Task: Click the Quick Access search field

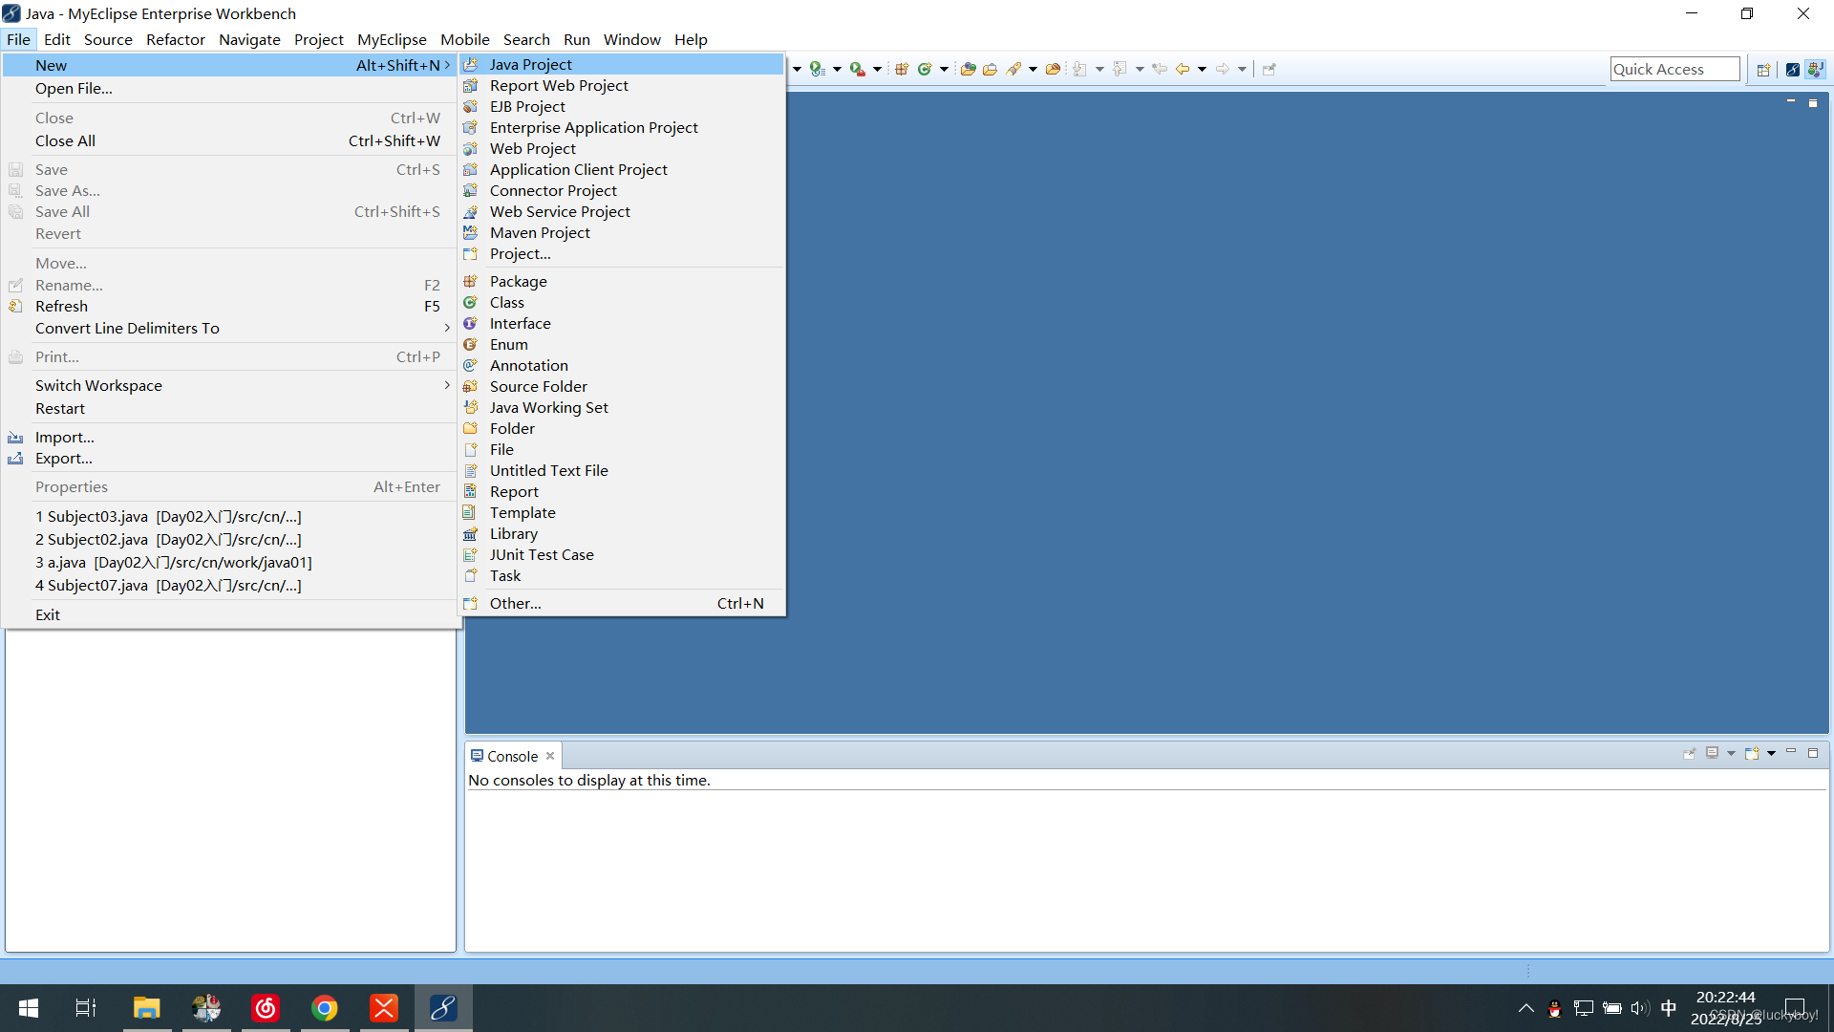Action: point(1674,69)
